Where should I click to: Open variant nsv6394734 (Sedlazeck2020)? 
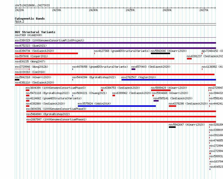35,51
